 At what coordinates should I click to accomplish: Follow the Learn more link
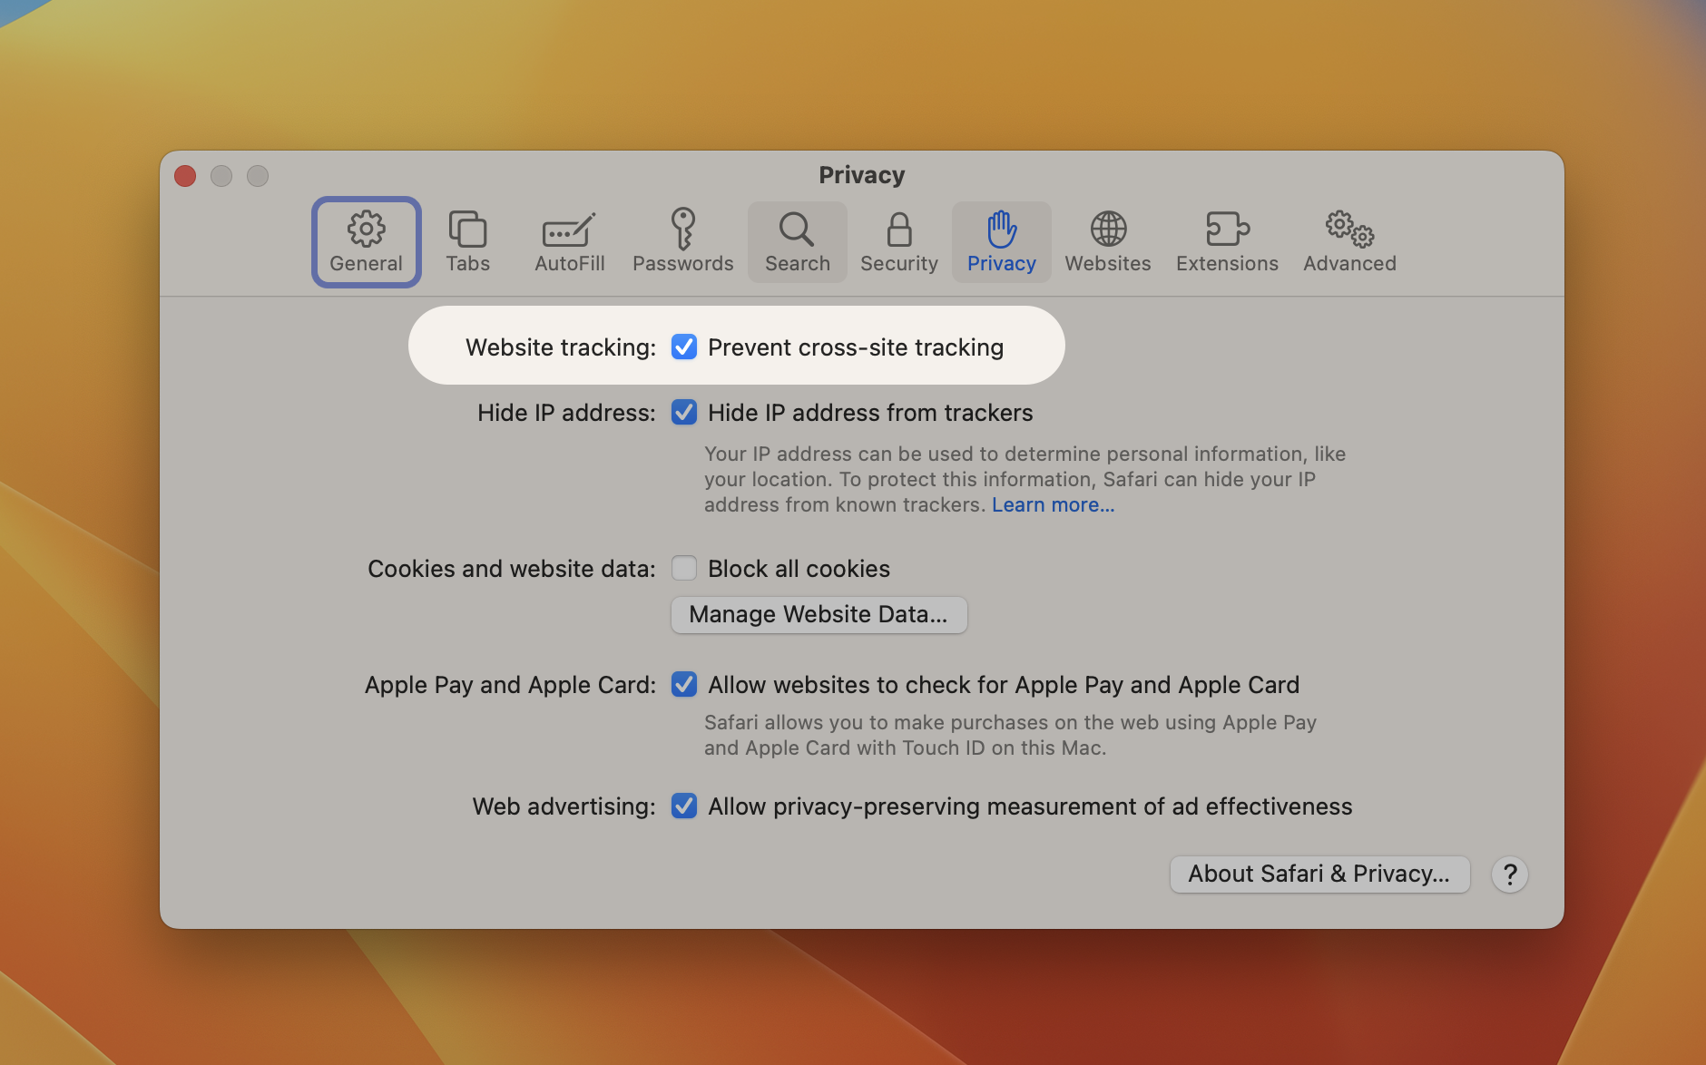click(1053, 505)
